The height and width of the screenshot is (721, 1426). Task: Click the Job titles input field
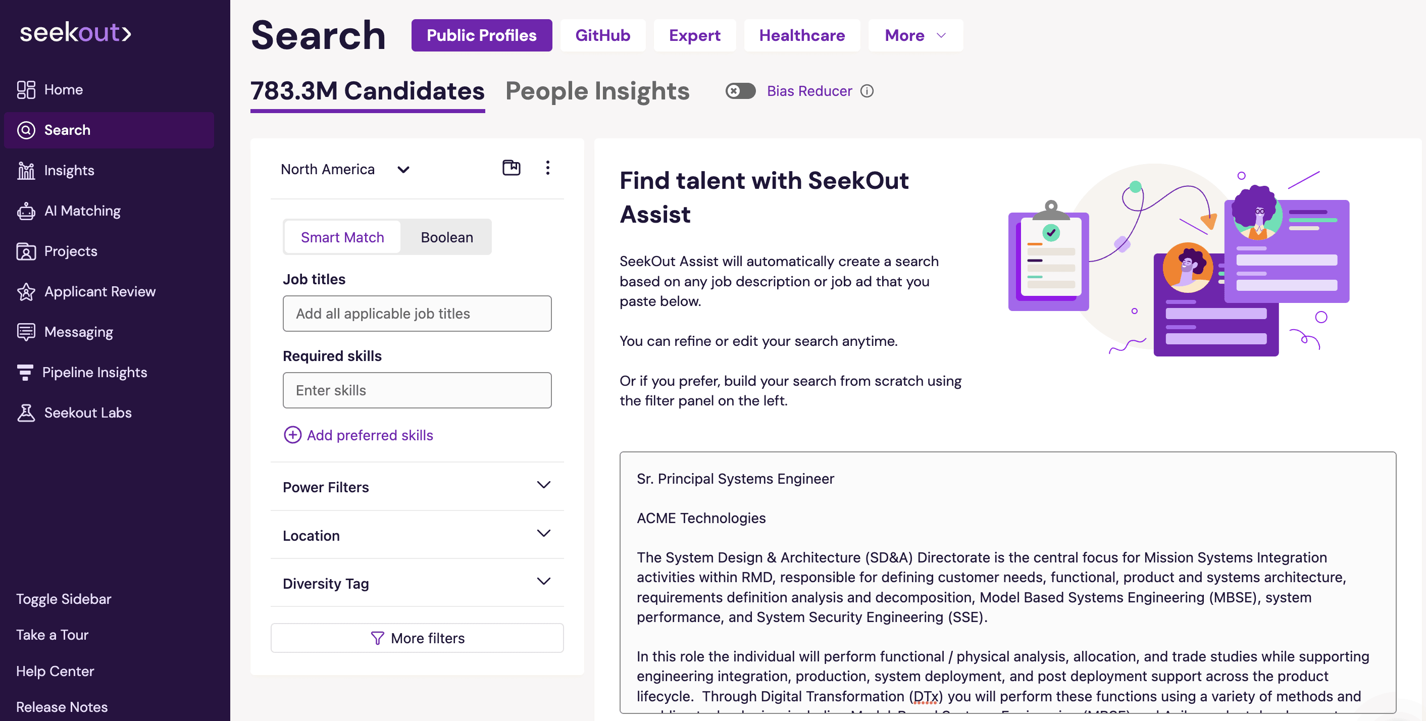pos(417,313)
